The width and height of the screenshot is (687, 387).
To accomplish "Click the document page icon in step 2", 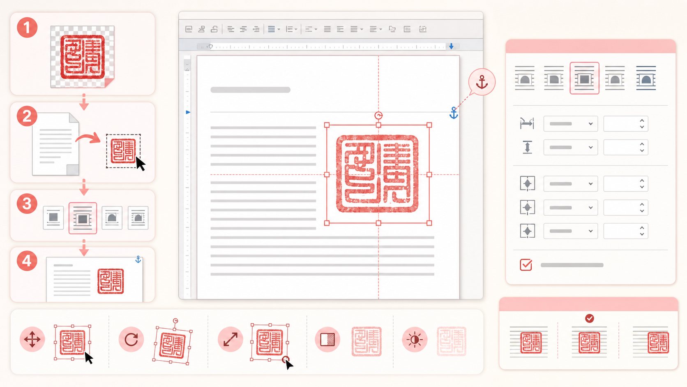I will pos(55,144).
